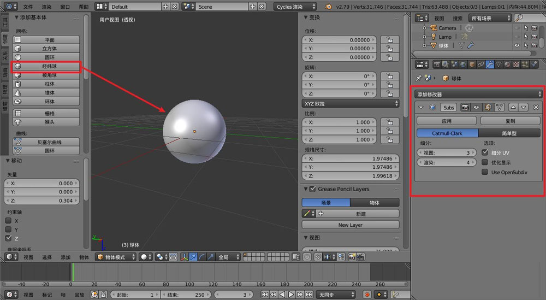Open the 渲染 menu in top bar
546x300 pixels.
(46, 7)
